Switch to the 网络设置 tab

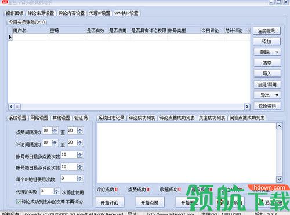coord(39,118)
